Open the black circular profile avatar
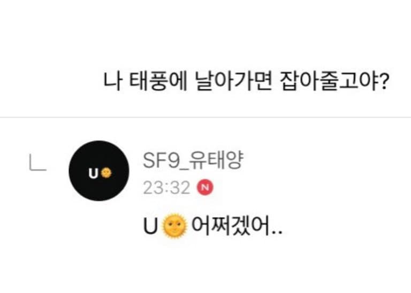 tap(99, 171)
